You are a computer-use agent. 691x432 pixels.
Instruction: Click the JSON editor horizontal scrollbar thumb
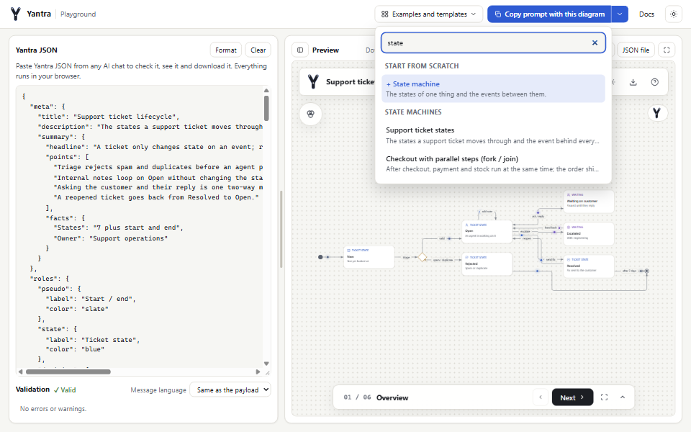point(68,372)
